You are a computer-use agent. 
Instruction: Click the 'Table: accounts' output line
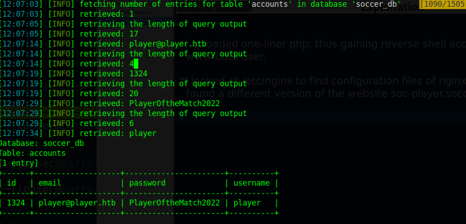pyautogui.click(x=32, y=153)
